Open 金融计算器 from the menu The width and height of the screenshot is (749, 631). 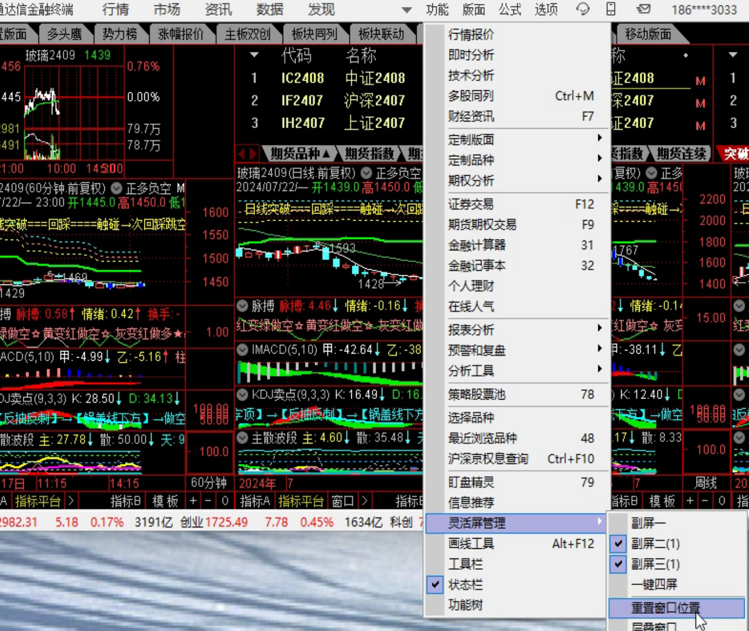coord(516,245)
